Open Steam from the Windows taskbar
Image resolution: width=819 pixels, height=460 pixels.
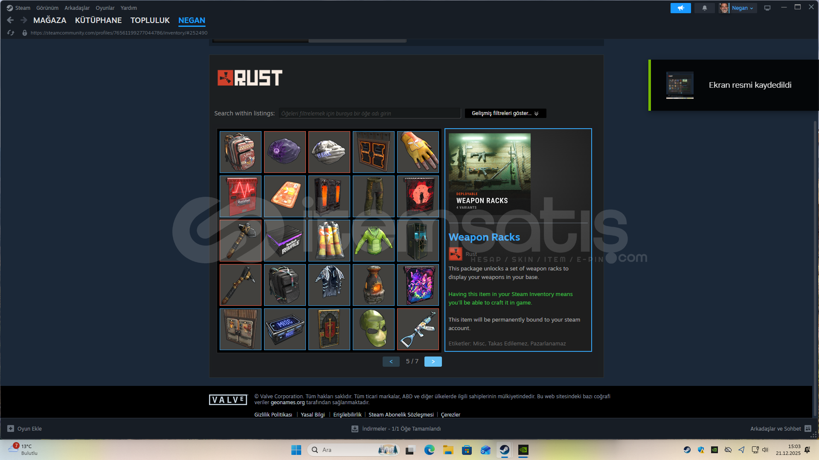[x=504, y=450]
